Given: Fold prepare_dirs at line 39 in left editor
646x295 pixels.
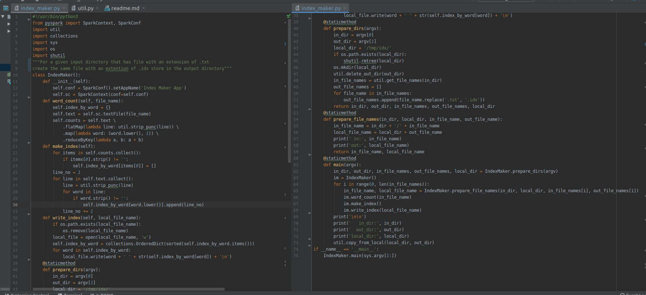Looking at the screenshot, I should pyautogui.click(x=29, y=260).
